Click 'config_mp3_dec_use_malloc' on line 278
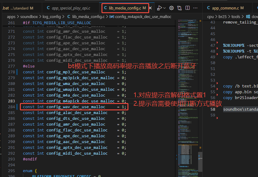This screenshot has height=177, width=258. (x=76, y=72)
